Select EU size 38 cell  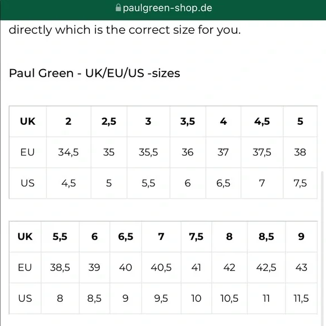pyautogui.click(x=300, y=152)
